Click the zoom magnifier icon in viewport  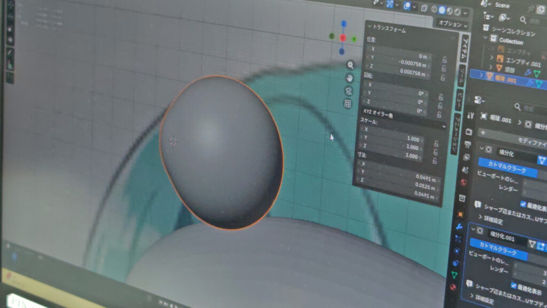pyautogui.click(x=350, y=65)
